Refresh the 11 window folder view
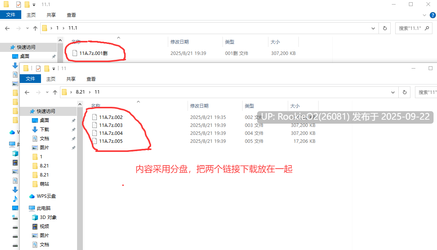Viewport: 437px width, 250px height. [x=405, y=92]
